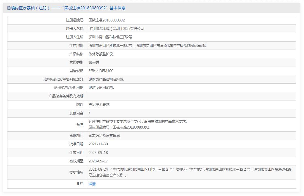Click the bulb icon beside 注 label
The width and height of the screenshot is (304, 196).
[x=78, y=184]
